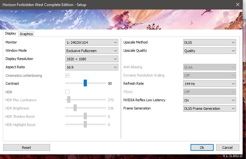The image size is (246, 159).
Task: Expand the Display Resolution dropdown
Action: (92, 59)
